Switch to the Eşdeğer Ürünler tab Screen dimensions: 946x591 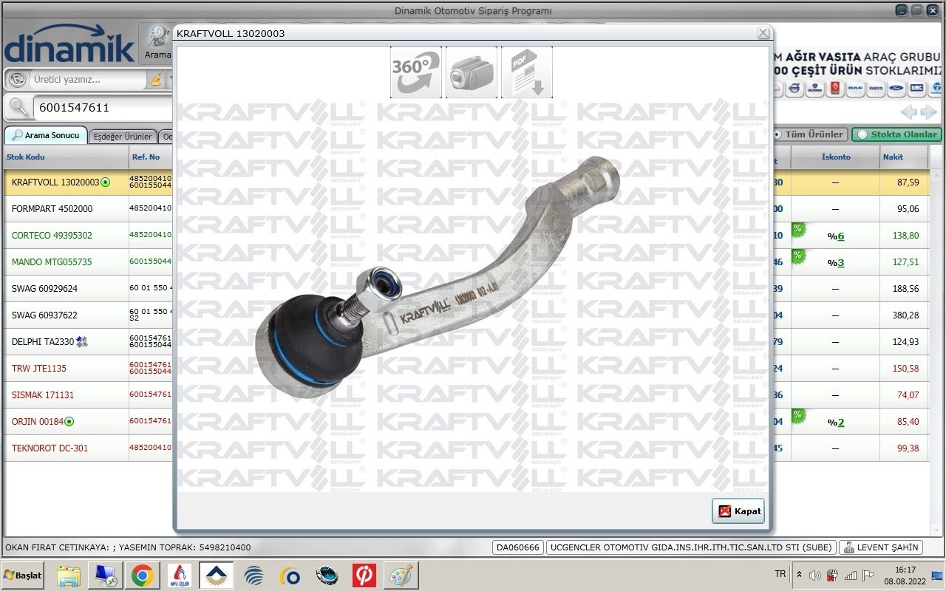[x=123, y=137]
